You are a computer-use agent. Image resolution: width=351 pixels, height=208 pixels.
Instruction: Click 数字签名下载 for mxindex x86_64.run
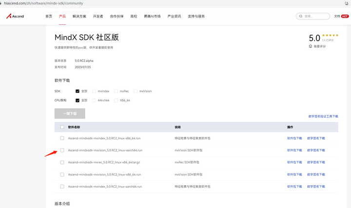(x=316, y=138)
